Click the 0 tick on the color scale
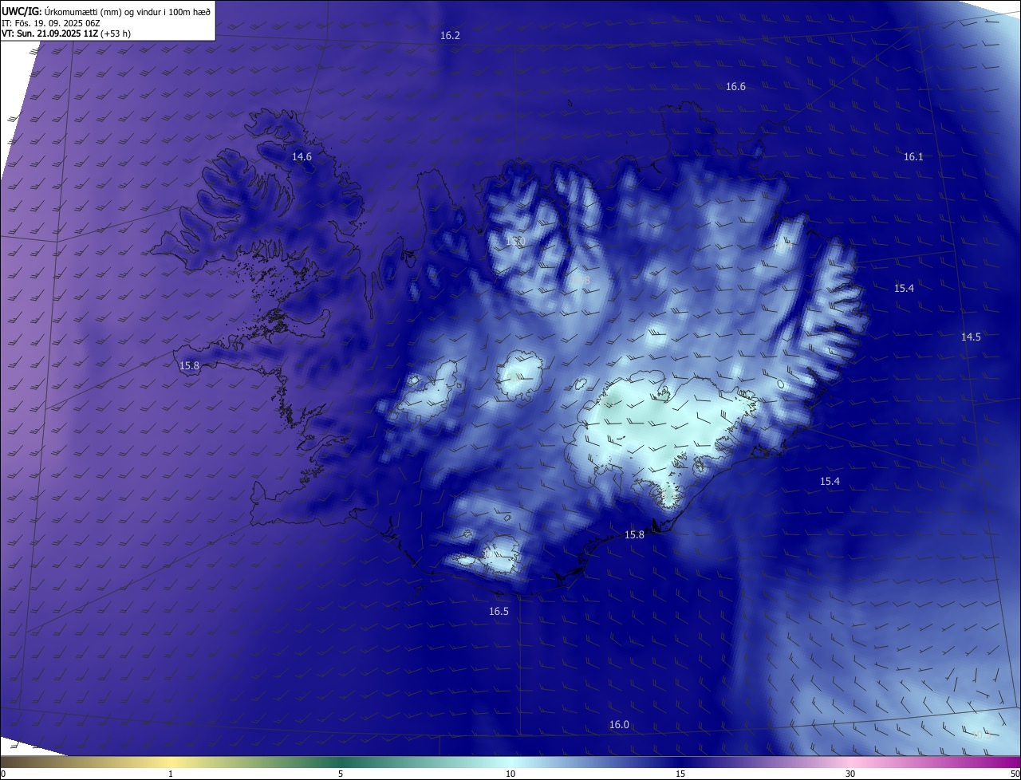This screenshot has width=1021, height=780. [x=3, y=774]
